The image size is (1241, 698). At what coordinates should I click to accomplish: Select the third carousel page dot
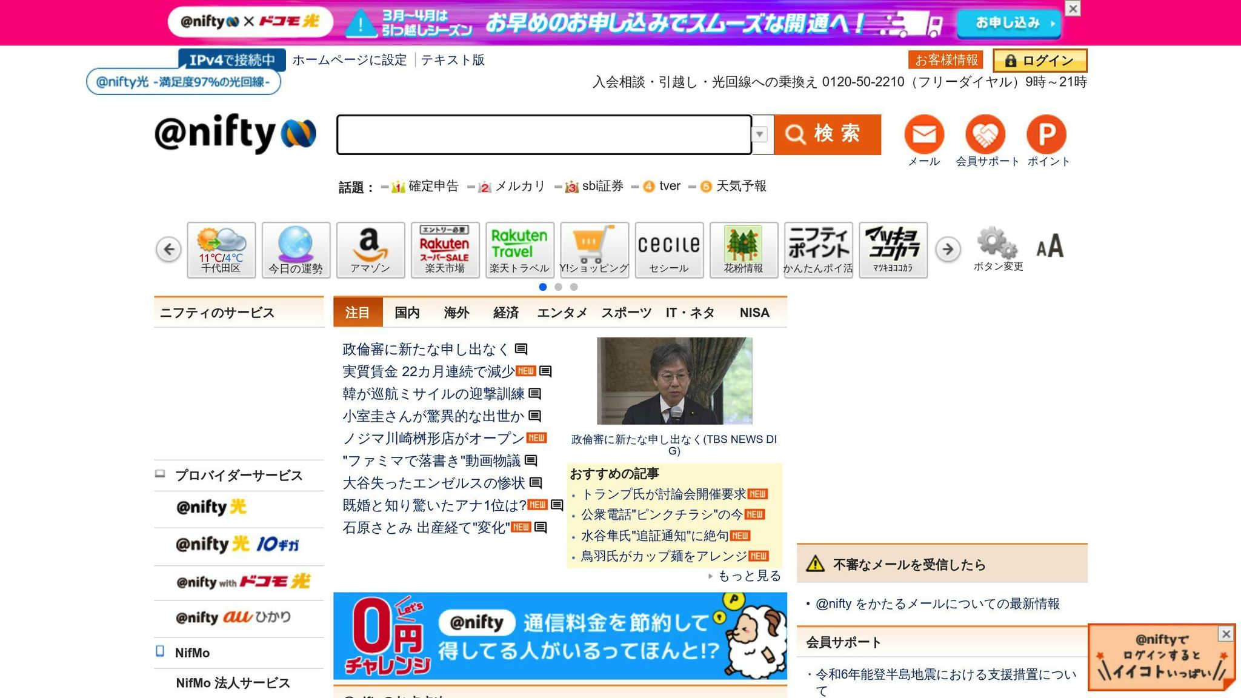pos(574,287)
